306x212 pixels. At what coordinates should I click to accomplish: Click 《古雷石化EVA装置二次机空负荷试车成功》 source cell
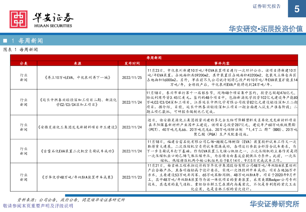tap(77, 151)
